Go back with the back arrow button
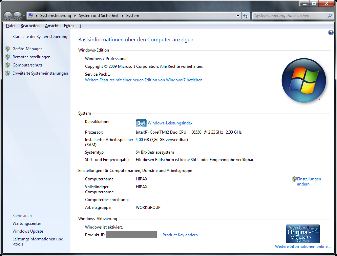This screenshot has height=256, width=337. click(x=8, y=16)
